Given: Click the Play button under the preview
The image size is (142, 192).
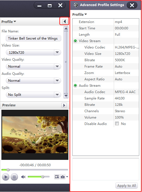Looking at the screenshot, I should (x=6, y=177).
